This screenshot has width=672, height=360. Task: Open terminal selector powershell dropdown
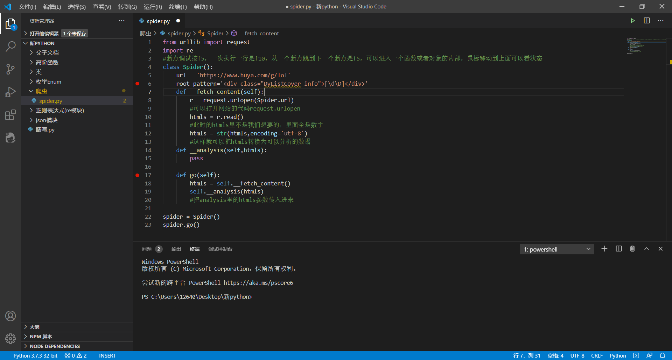557,249
